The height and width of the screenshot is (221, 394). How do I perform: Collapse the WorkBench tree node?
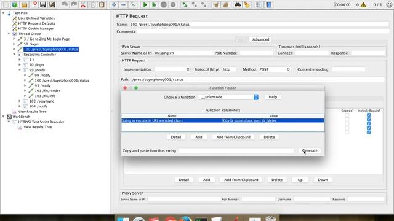[4, 117]
